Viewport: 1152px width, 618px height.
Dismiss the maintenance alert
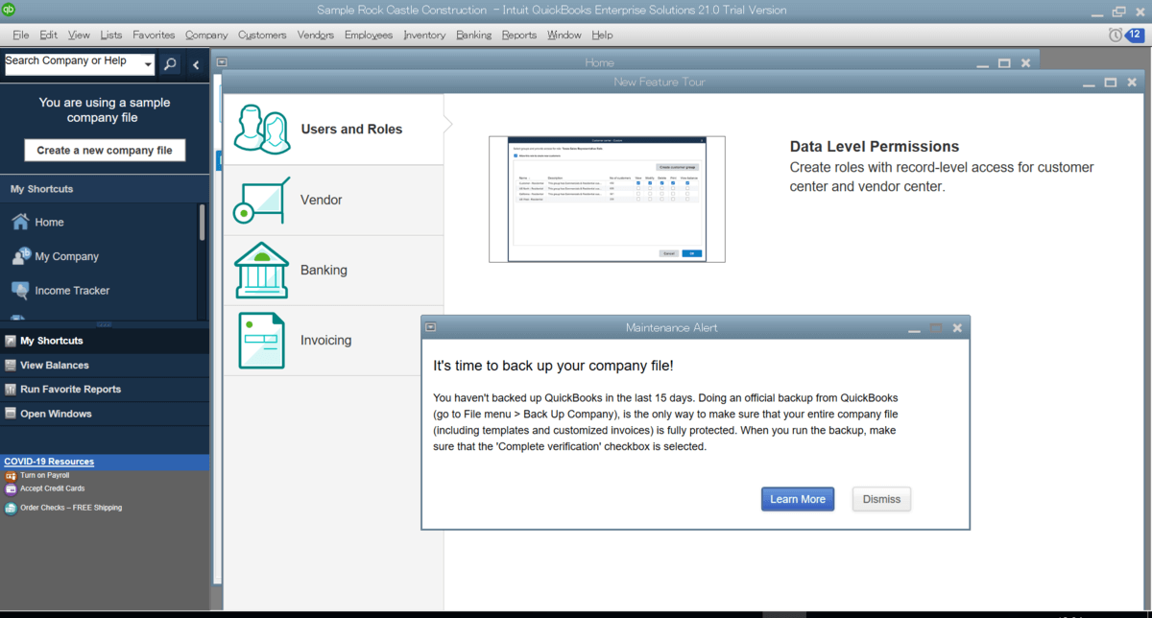(881, 499)
